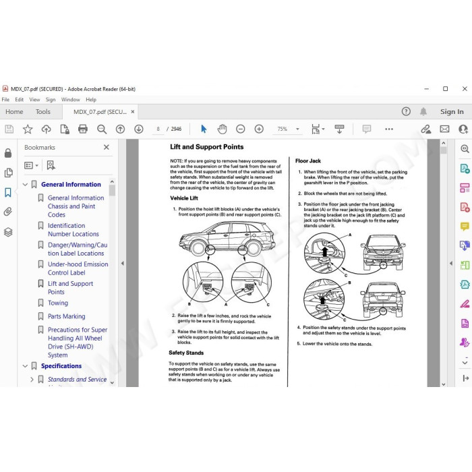Collapse the right tools pane arrow

click(451, 264)
